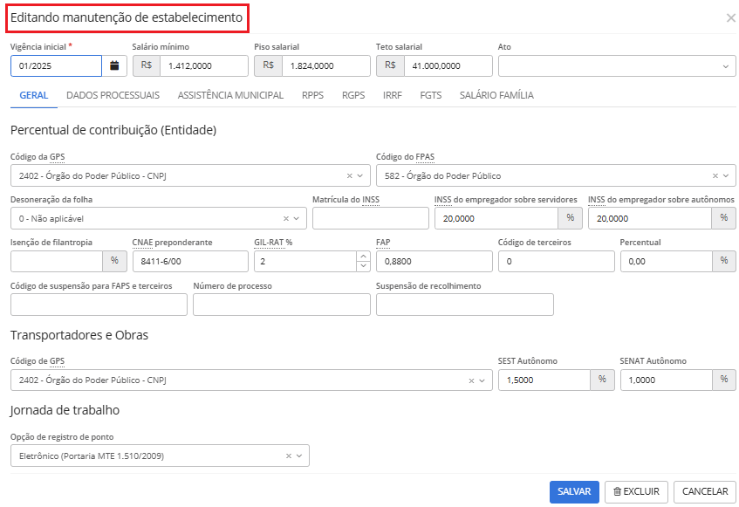Edit the Percentual field
Image resolution: width=739 pixels, height=507 pixels.
[666, 262]
